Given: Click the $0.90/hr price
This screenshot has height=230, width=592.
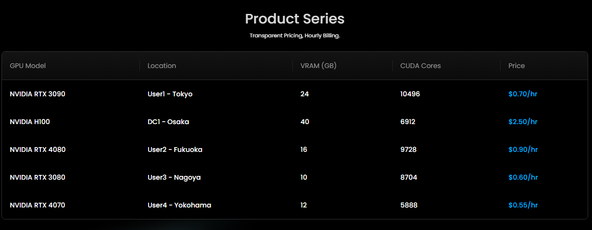Looking at the screenshot, I should pos(523,149).
